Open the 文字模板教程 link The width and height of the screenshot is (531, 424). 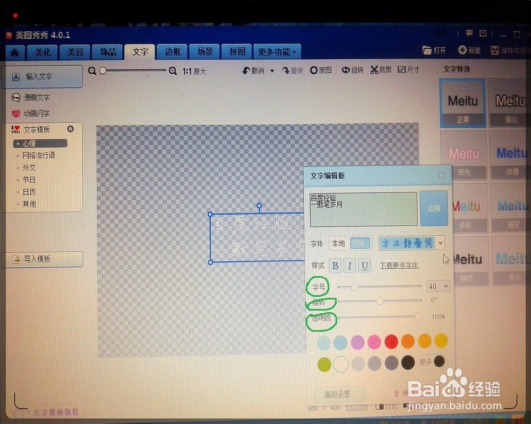56,412
